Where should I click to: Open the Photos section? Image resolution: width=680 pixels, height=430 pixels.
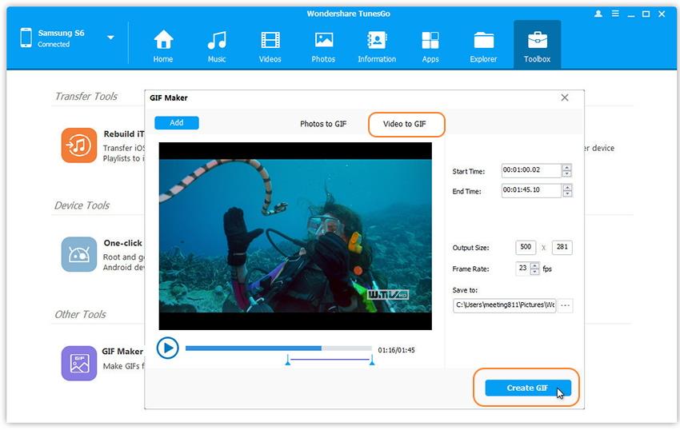[323, 46]
